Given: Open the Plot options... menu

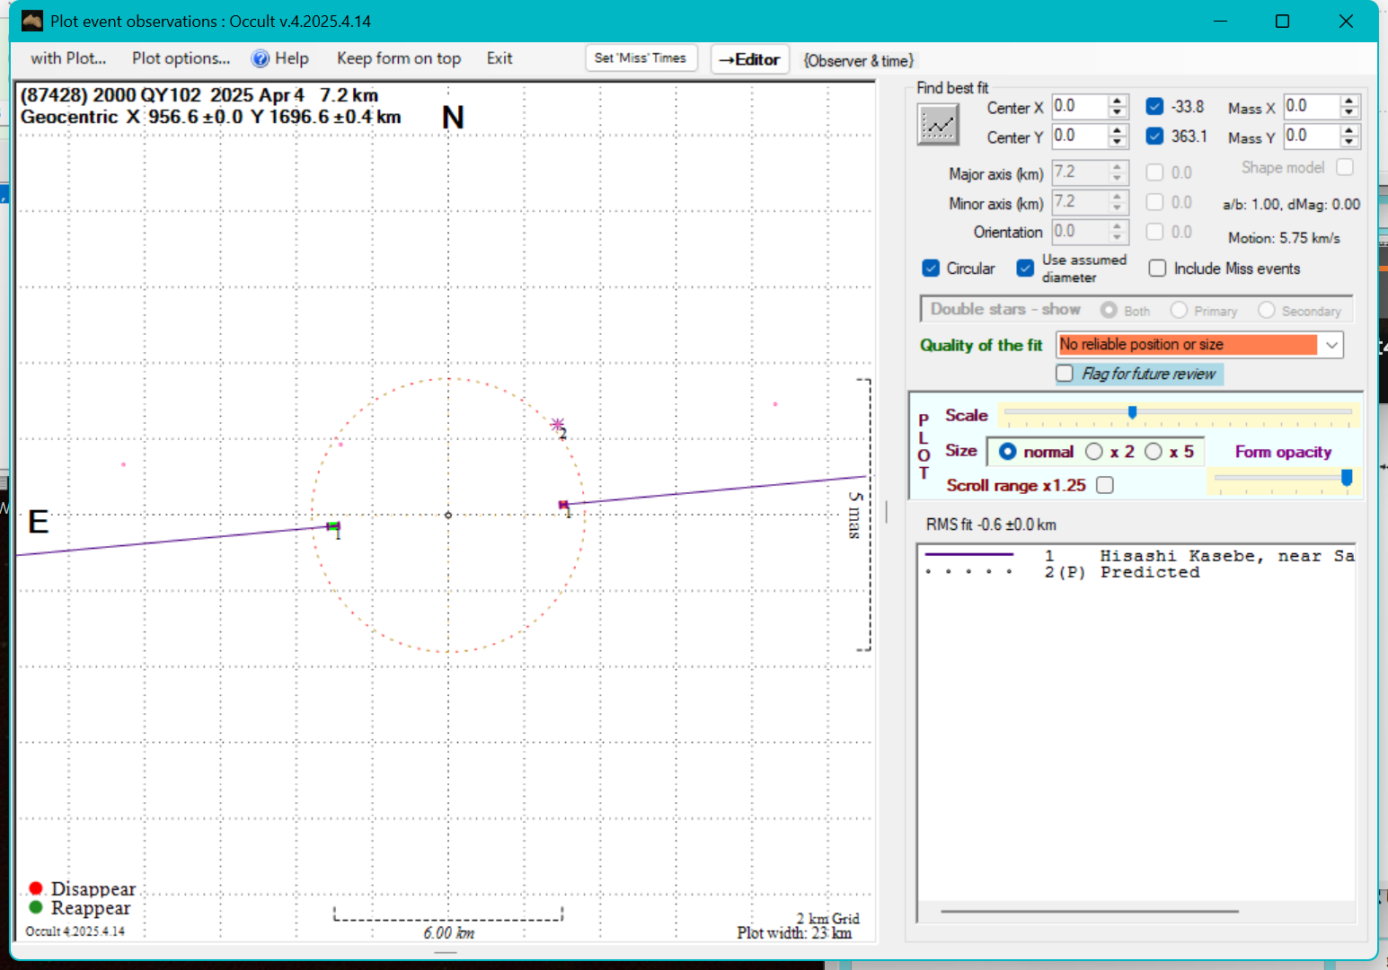Looking at the screenshot, I should tap(181, 58).
